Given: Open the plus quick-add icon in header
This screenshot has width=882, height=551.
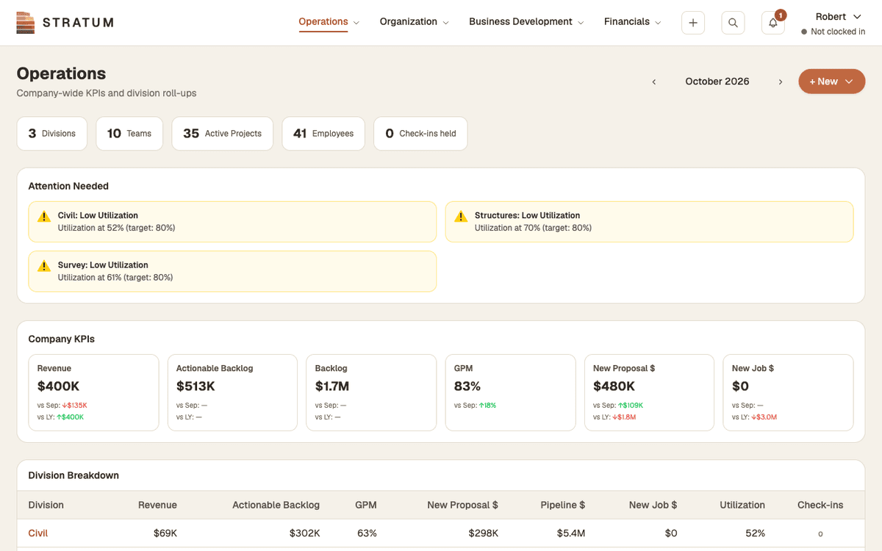Looking at the screenshot, I should coord(693,23).
